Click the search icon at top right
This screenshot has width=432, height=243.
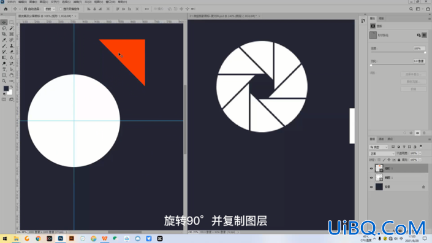(411, 9)
